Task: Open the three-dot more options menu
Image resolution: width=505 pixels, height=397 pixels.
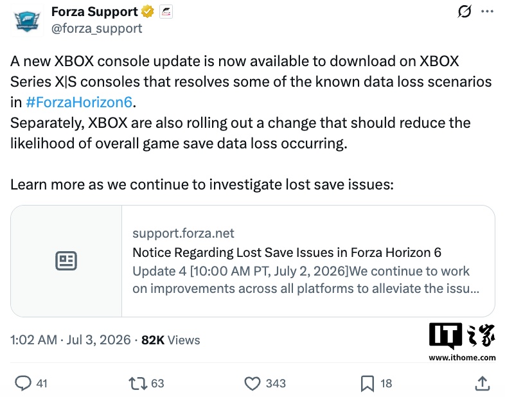Action: (x=487, y=12)
